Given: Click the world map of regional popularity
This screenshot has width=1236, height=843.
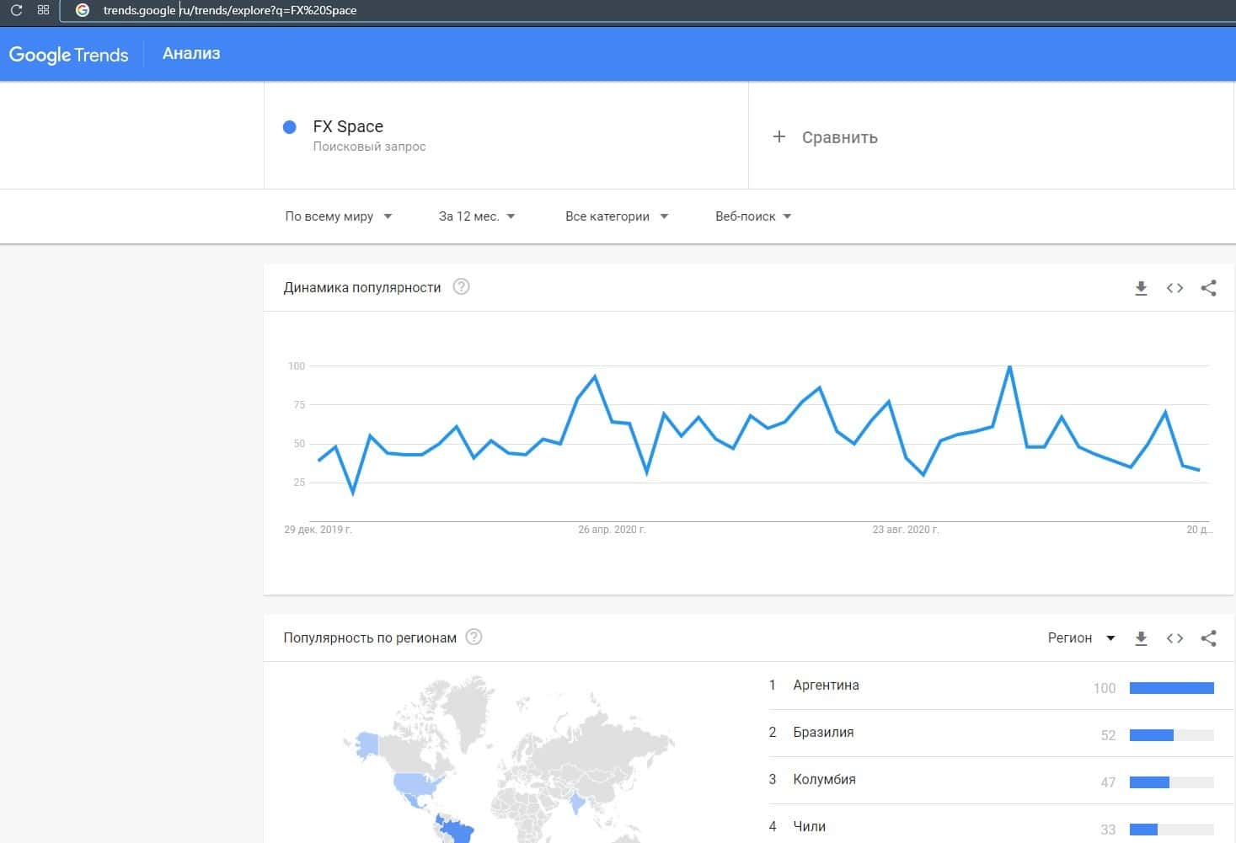Looking at the screenshot, I should click(508, 758).
